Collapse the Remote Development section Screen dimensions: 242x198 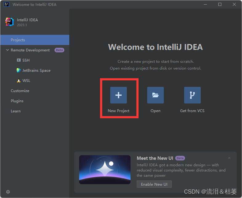click(7, 50)
